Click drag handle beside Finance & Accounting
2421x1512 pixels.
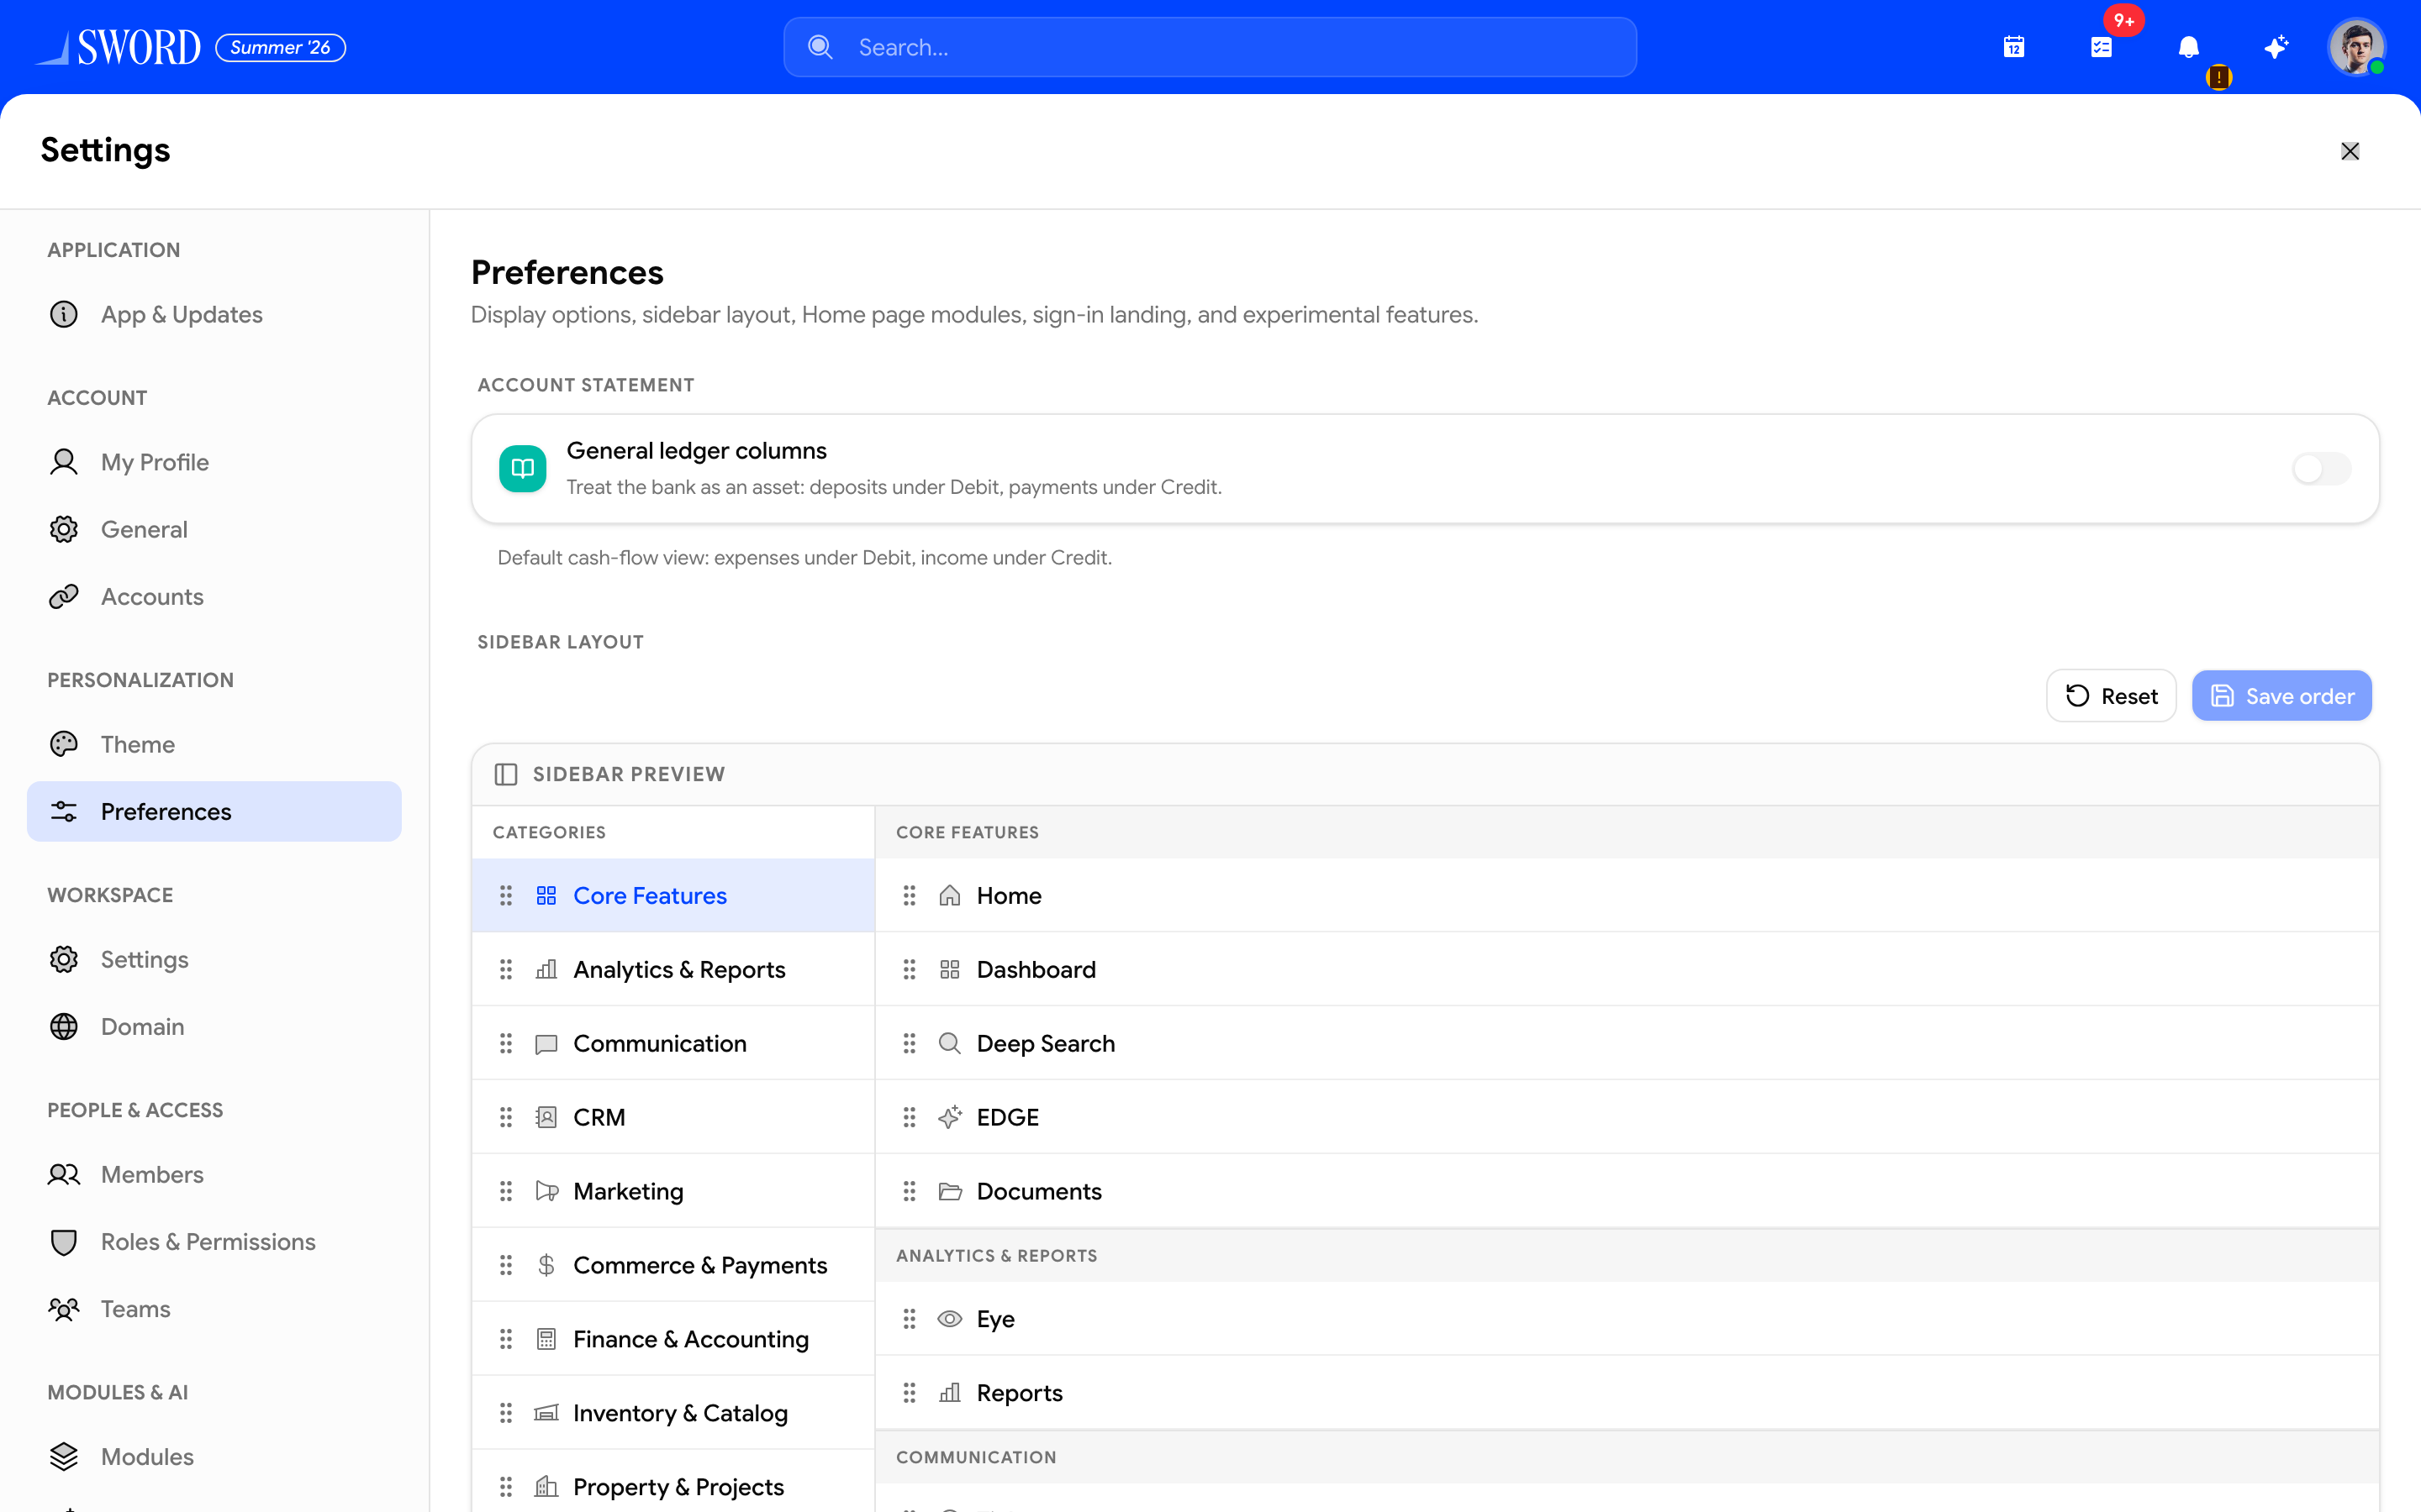point(506,1339)
